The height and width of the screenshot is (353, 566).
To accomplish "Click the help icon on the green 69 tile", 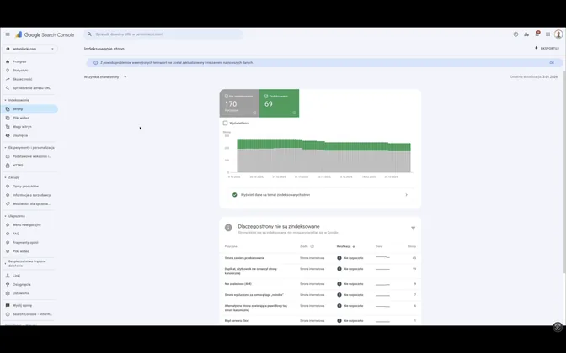I will point(294,113).
